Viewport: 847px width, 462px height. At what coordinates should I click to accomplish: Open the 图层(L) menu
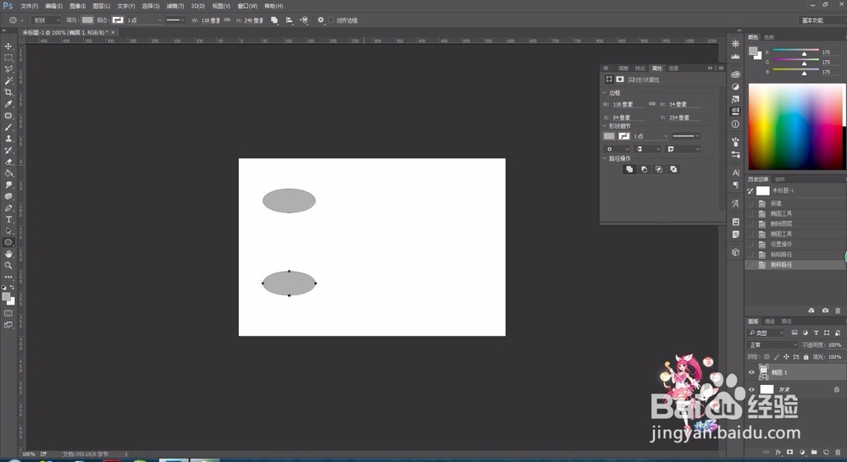pyautogui.click(x=101, y=6)
